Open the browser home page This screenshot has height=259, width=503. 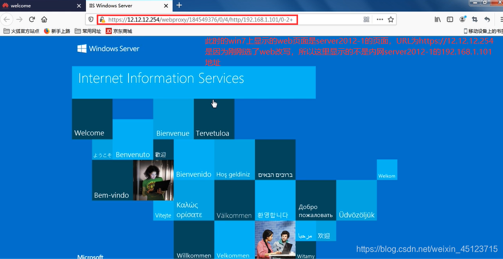click(x=44, y=20)
